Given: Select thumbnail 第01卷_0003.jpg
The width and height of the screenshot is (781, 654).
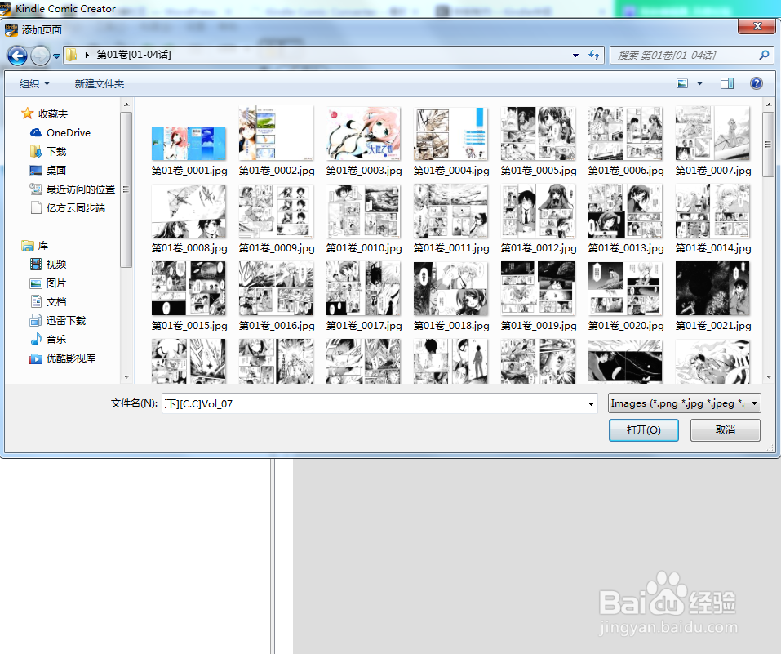Looking at the screenshot, I should 363,133.
